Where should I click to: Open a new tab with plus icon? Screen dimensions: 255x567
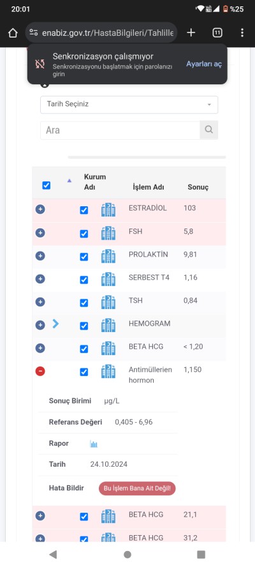click(191, 33)
